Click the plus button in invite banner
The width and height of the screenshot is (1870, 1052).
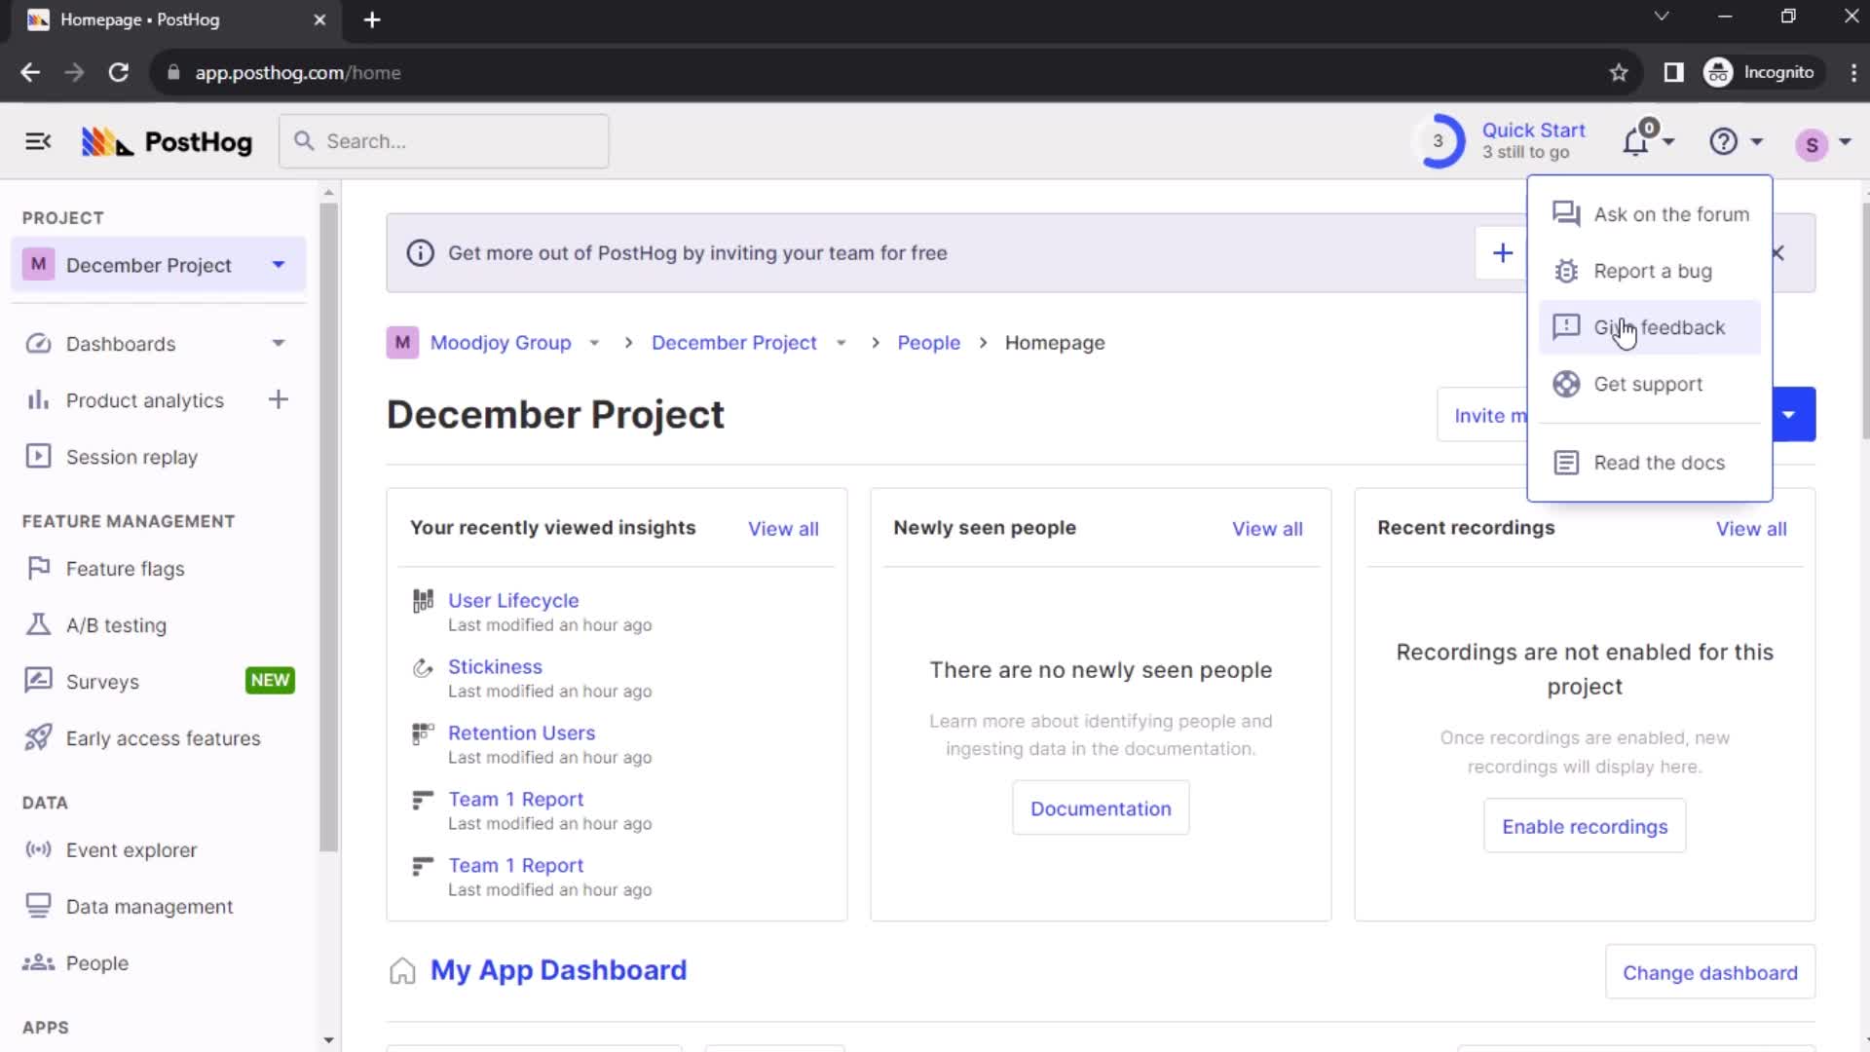[x=1503, y=253]
